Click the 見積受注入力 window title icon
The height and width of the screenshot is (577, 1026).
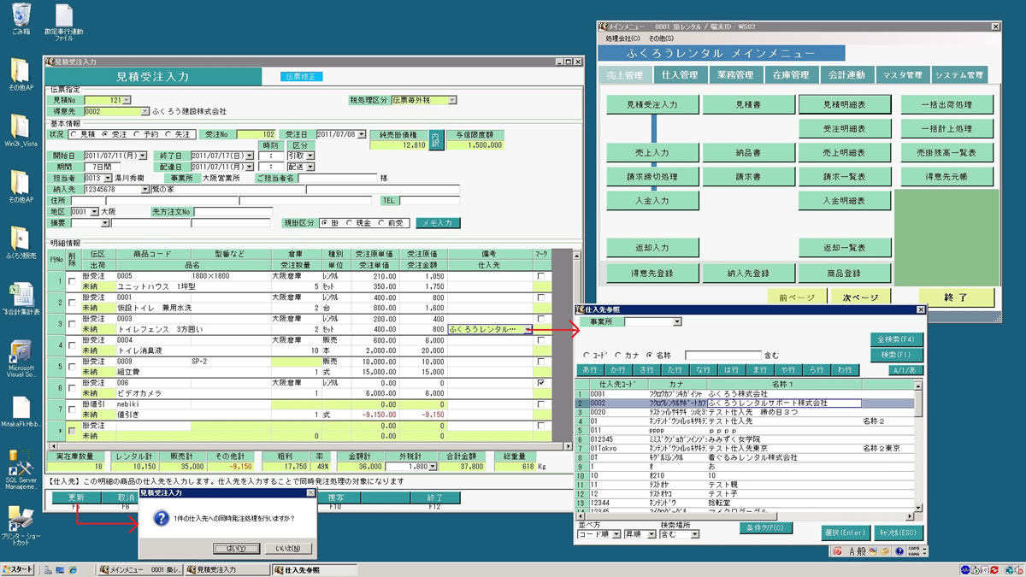click(49, 62)
